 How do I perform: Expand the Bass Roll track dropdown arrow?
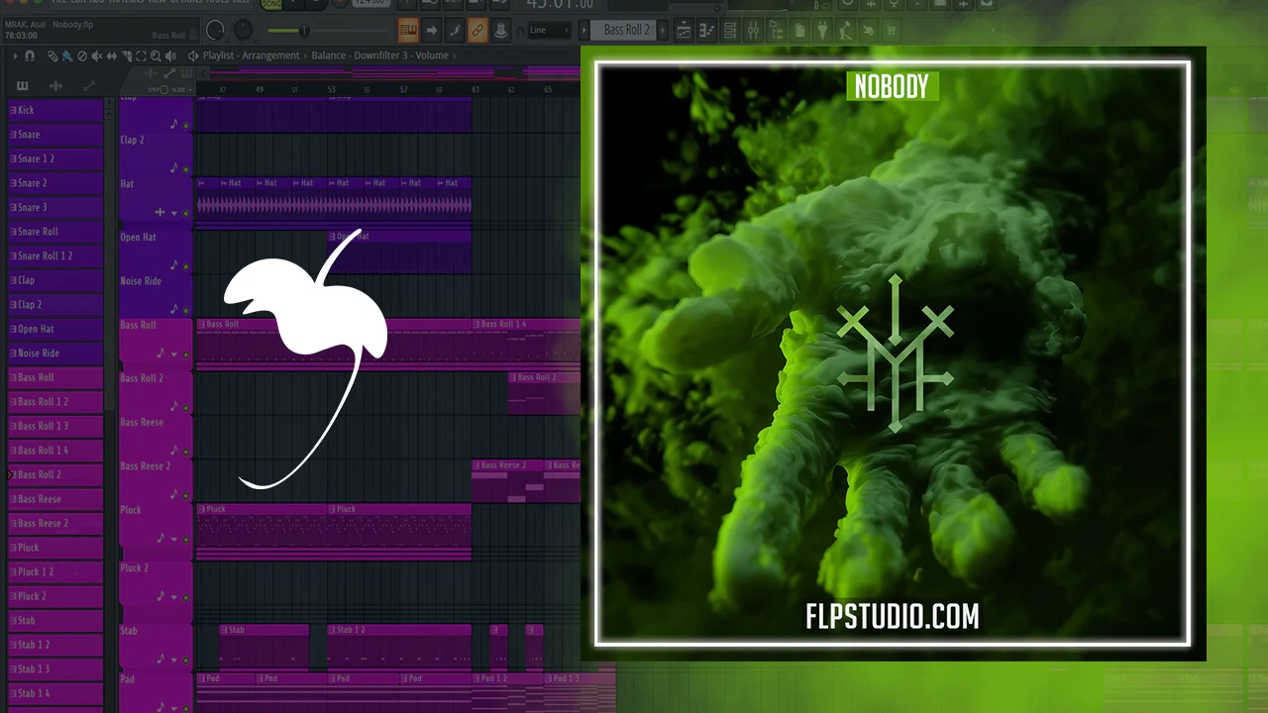point(174,354)
